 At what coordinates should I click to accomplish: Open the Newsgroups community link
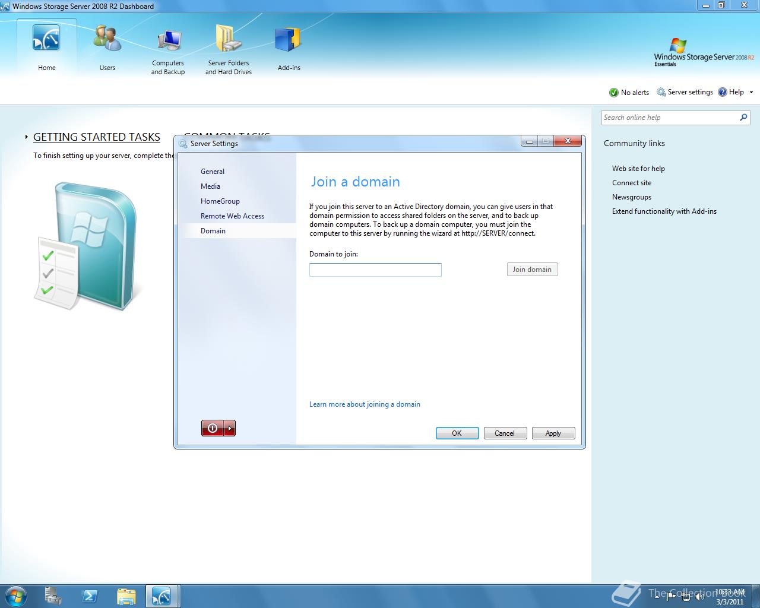(632, 197)
